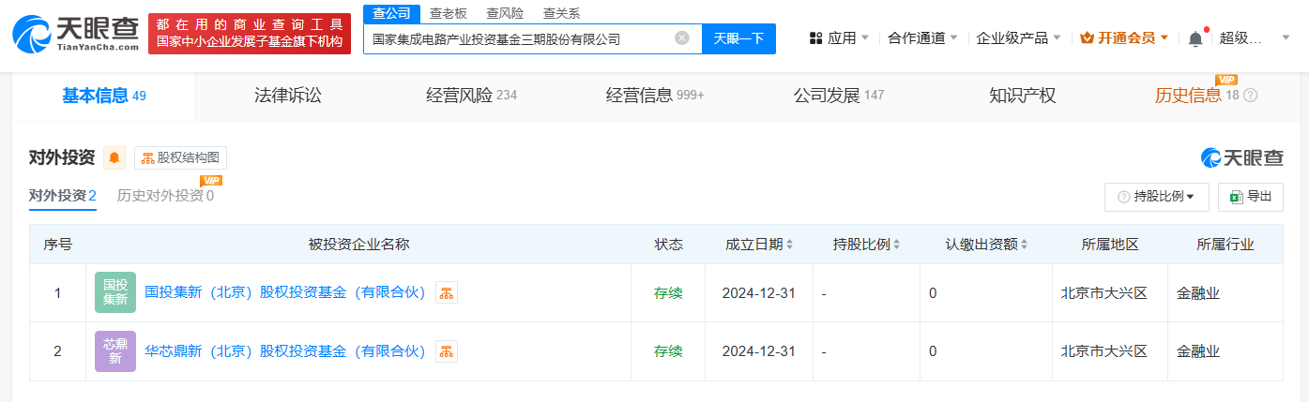The height and width of the screenshot is (402, 1309).
Task: Open equity structure icon for 国投集新
Action: tap(447, 292)
